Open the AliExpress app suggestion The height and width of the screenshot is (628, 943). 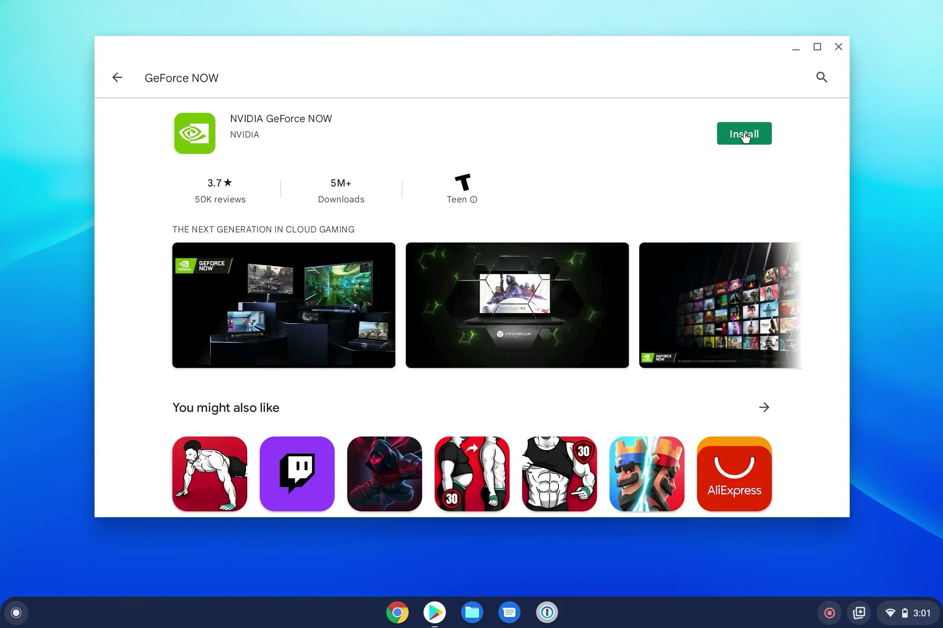pyautogui.click(x=734, y=474)
